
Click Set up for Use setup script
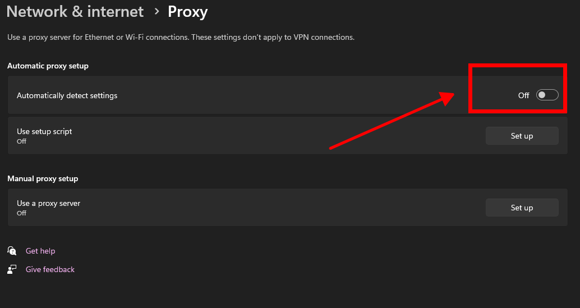[x=522, y=136]
